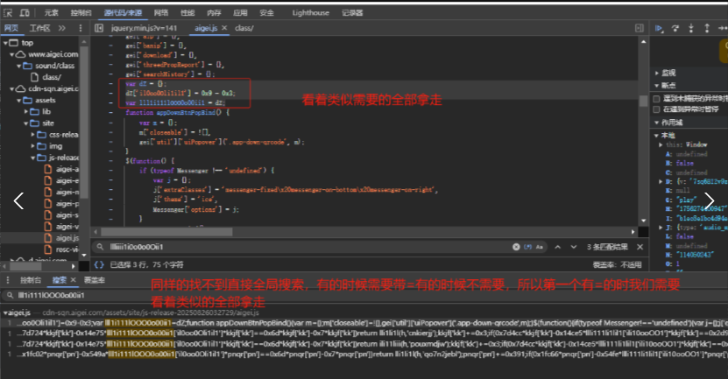Click the pretty print braces icon
This screenshot has height=379, width=728.
pyautogui.click(x=99, y=265)
